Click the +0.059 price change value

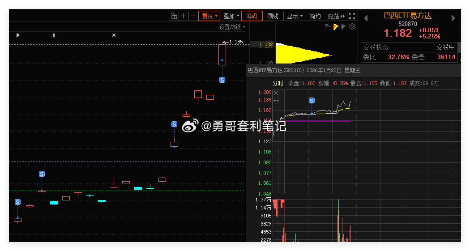429,30
